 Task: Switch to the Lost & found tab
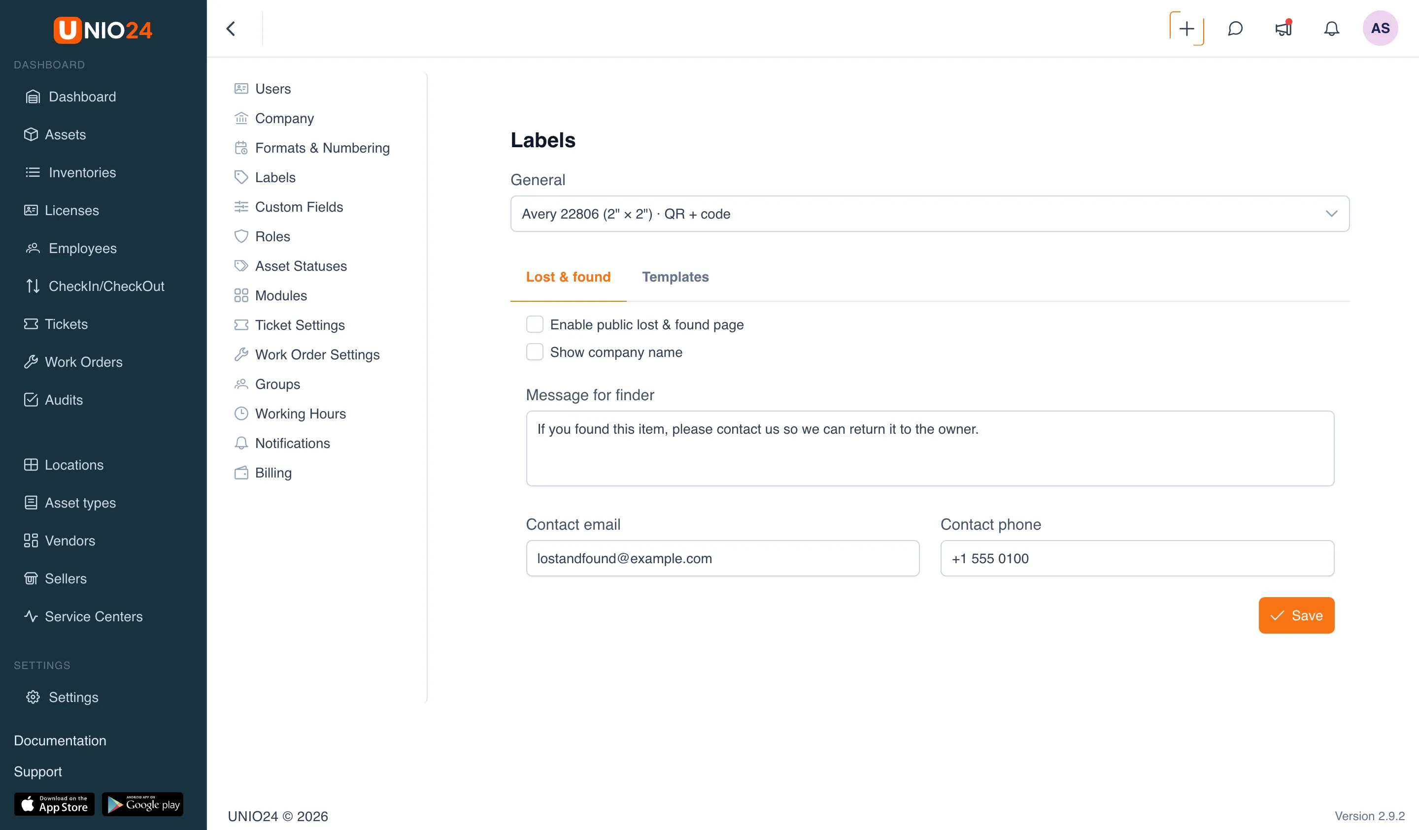click(568, 277)
